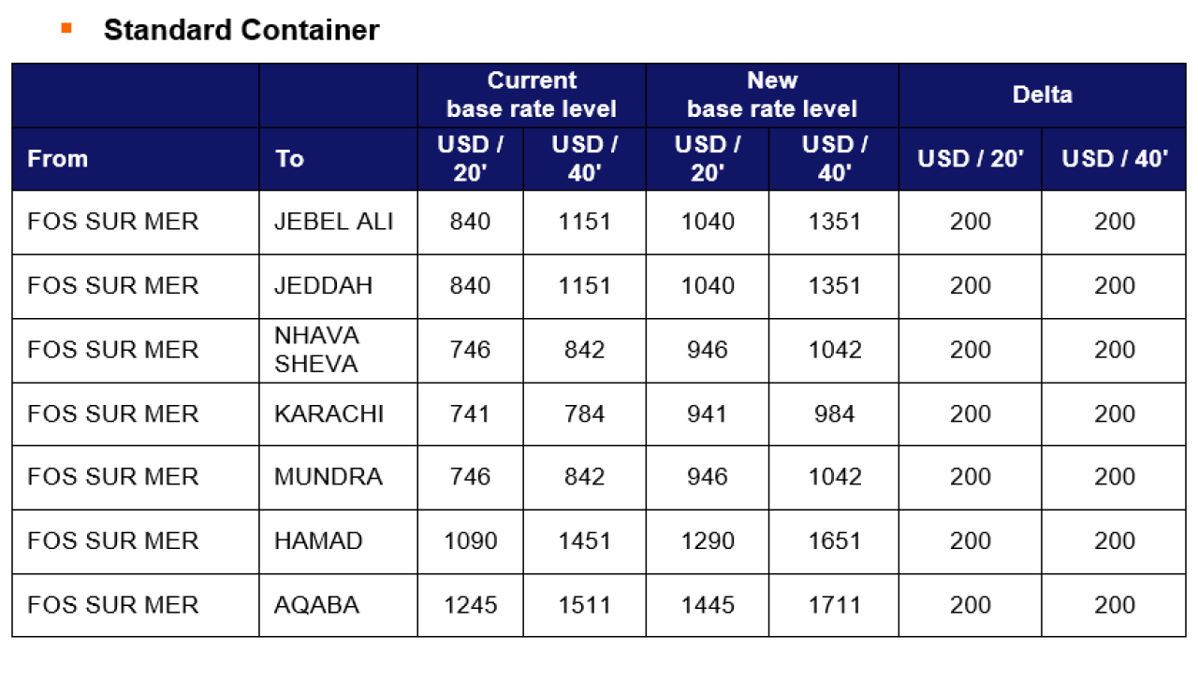Click the MUNDRA destination cell
The height and width of the screenshot is (693, 1198).
[x=338, y=477]
